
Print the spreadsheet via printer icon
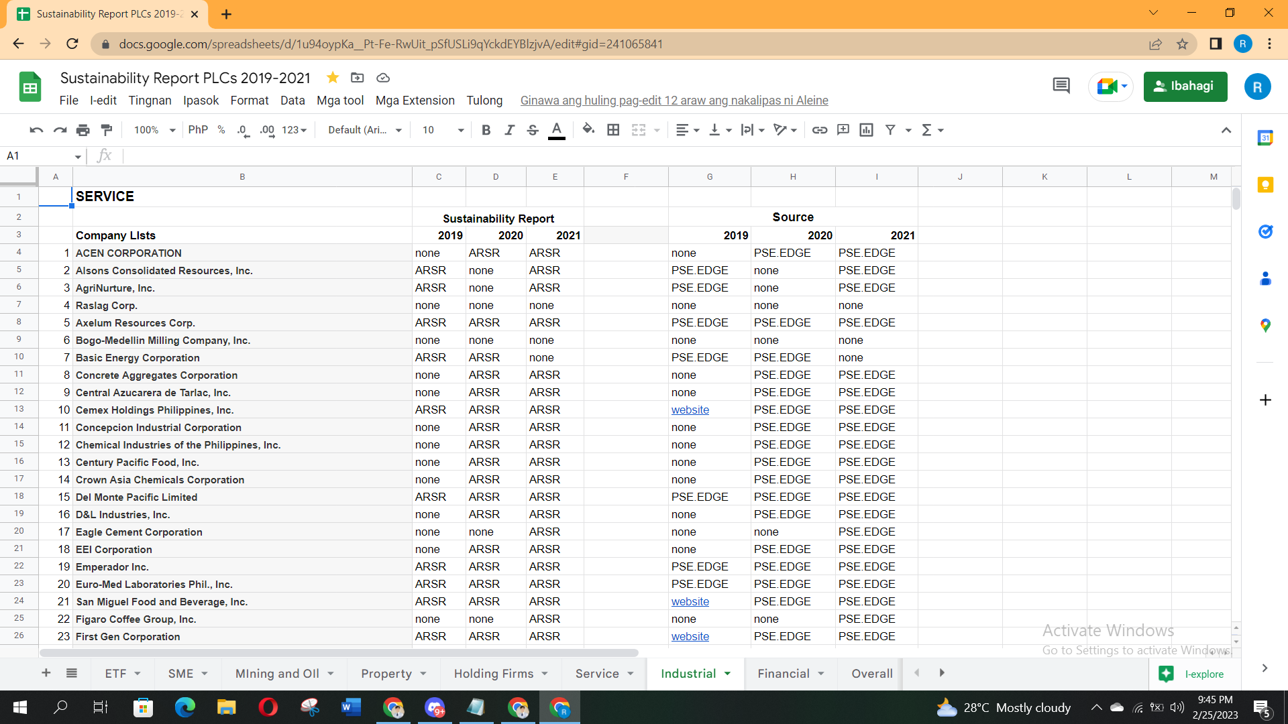click(x=83, y=130)
